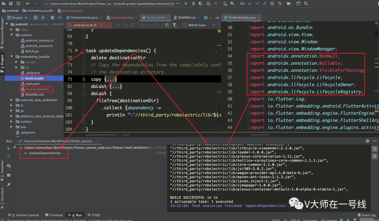The height and width of the screenshot is (221, 379).
Task: Expand the external_view_embedder folder
Action: (x=11, y=100)
